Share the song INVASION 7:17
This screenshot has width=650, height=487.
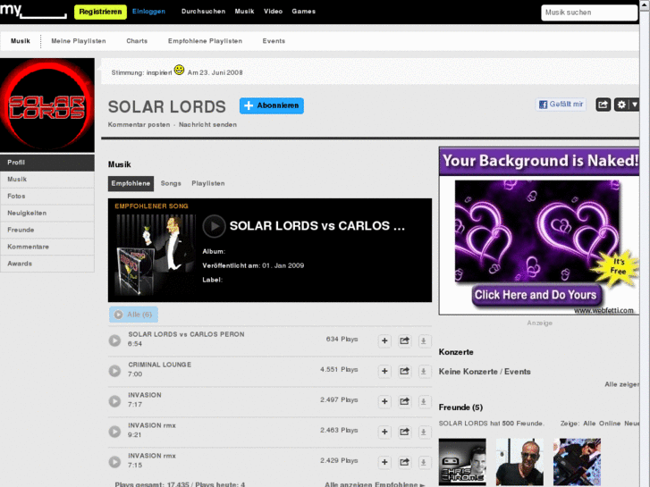pyautogui.click(x=404, y=401)
